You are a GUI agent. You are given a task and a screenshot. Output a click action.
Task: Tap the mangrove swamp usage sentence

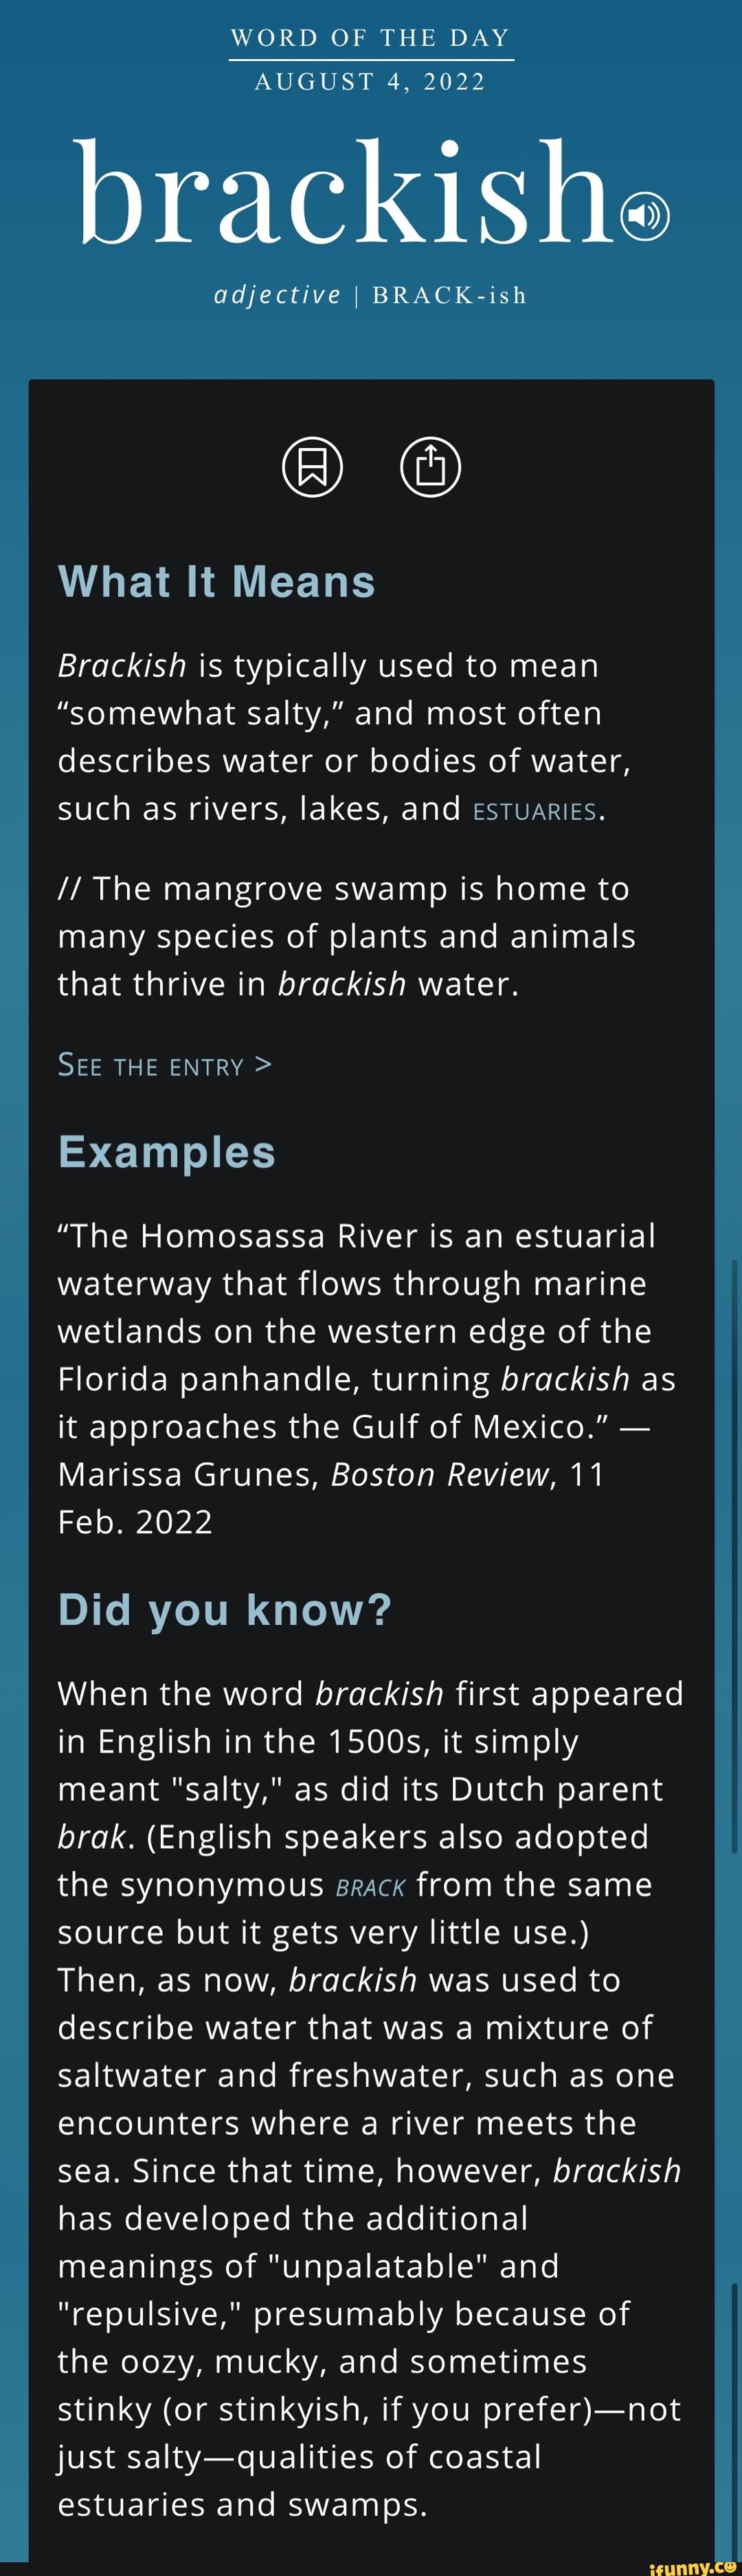(x=346, y=936)
